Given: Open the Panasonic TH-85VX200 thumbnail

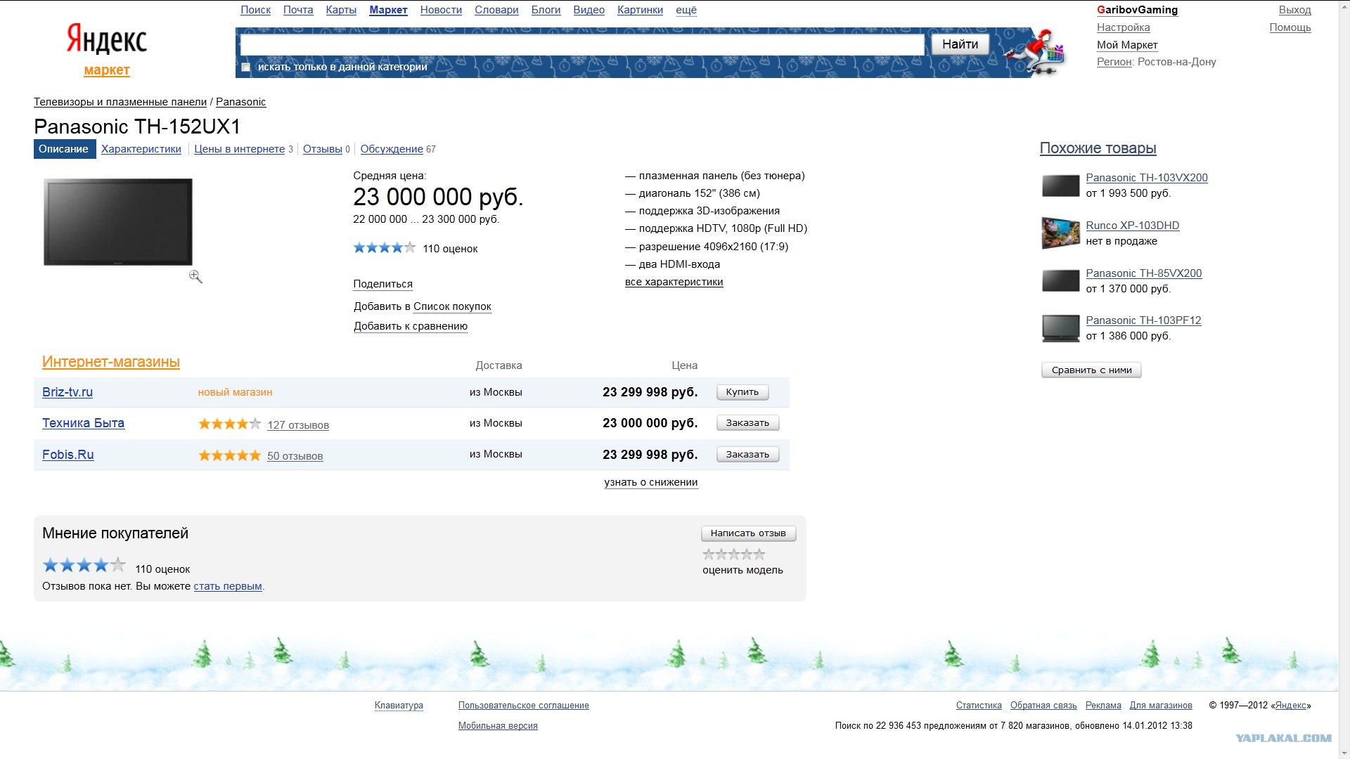Looking at the screenshot, I should [x=1060, y=281].
